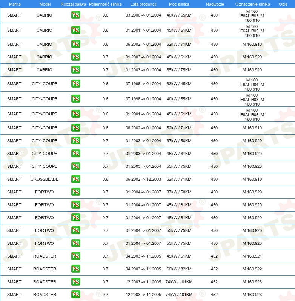The width and height of the screenshot is (295, 301).
Task: Click the Model column header
Action: tap(45, 4)
